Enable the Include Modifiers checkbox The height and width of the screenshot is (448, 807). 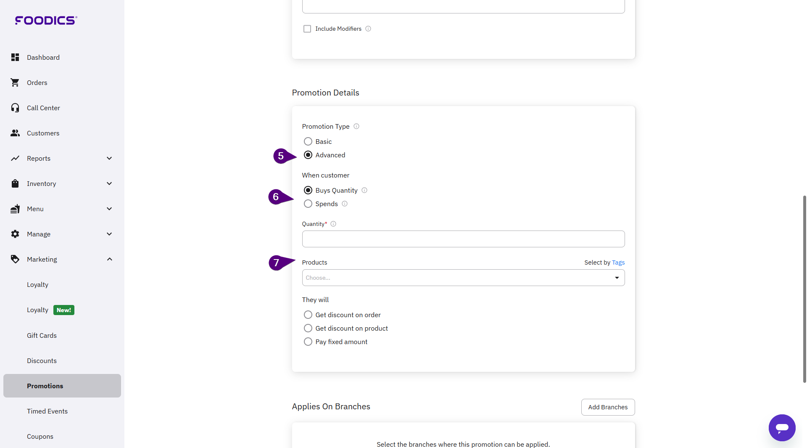click(307, 29)
